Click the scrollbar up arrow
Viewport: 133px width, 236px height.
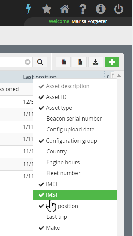point(119,76)
